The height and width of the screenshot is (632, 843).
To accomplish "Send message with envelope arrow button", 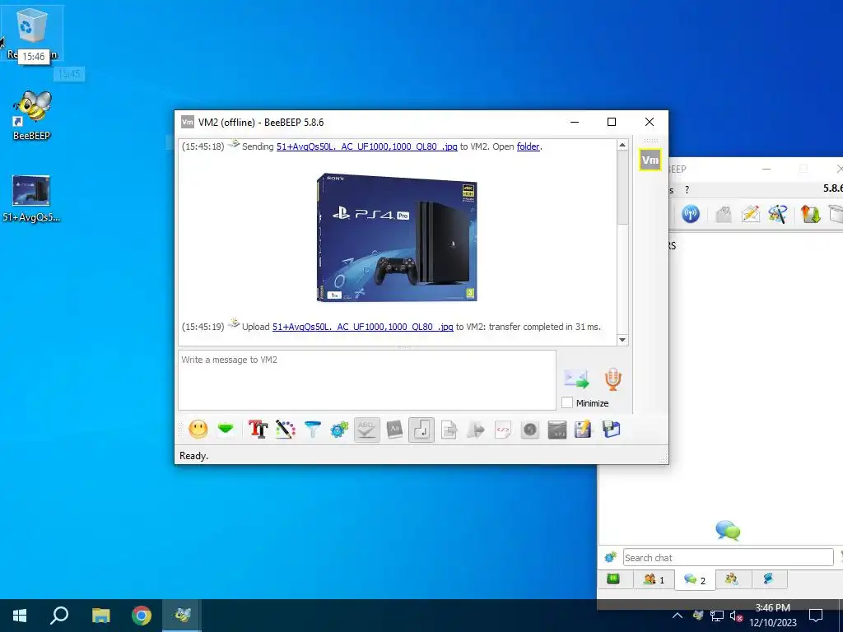I will click(x=576, y=379).
